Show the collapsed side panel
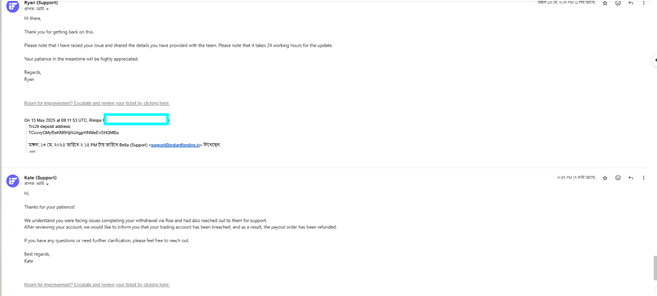 (x=655, y=59)
